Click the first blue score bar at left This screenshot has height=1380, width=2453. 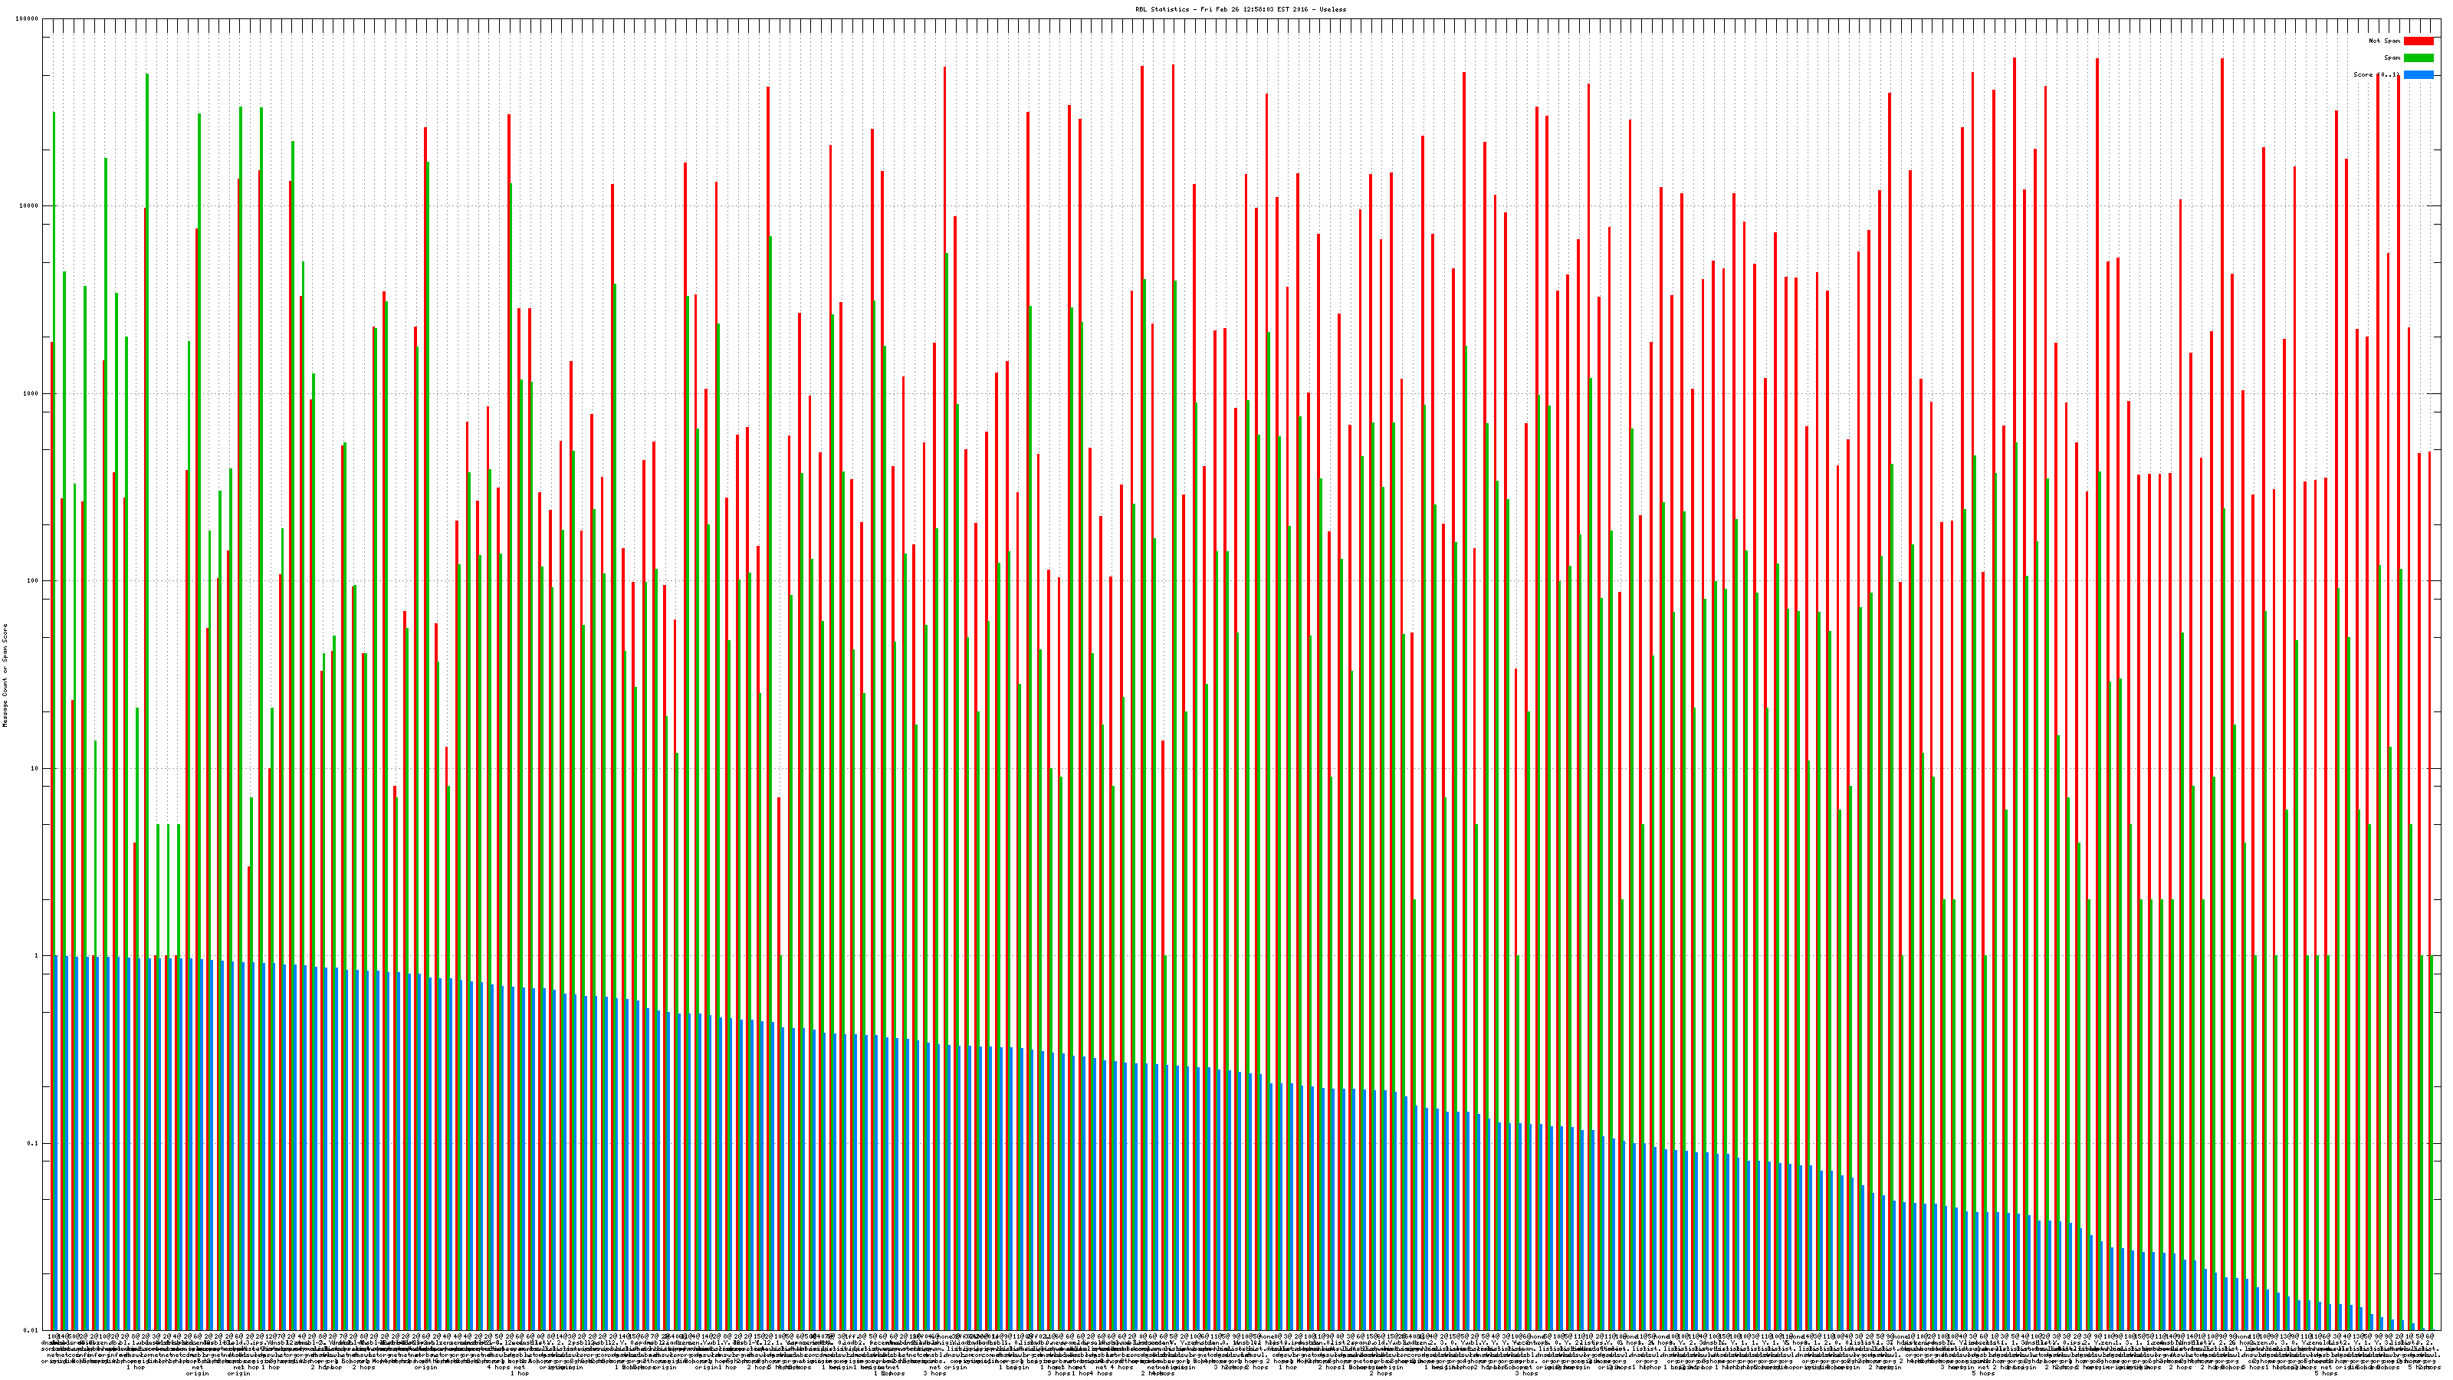click(56, 1143)
